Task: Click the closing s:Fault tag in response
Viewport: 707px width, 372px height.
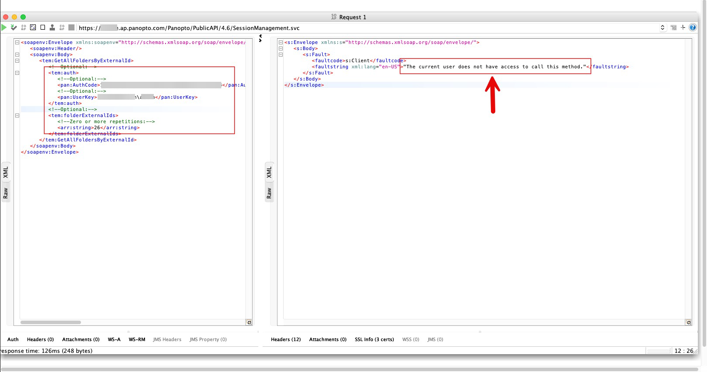Action: coord(318,73)
